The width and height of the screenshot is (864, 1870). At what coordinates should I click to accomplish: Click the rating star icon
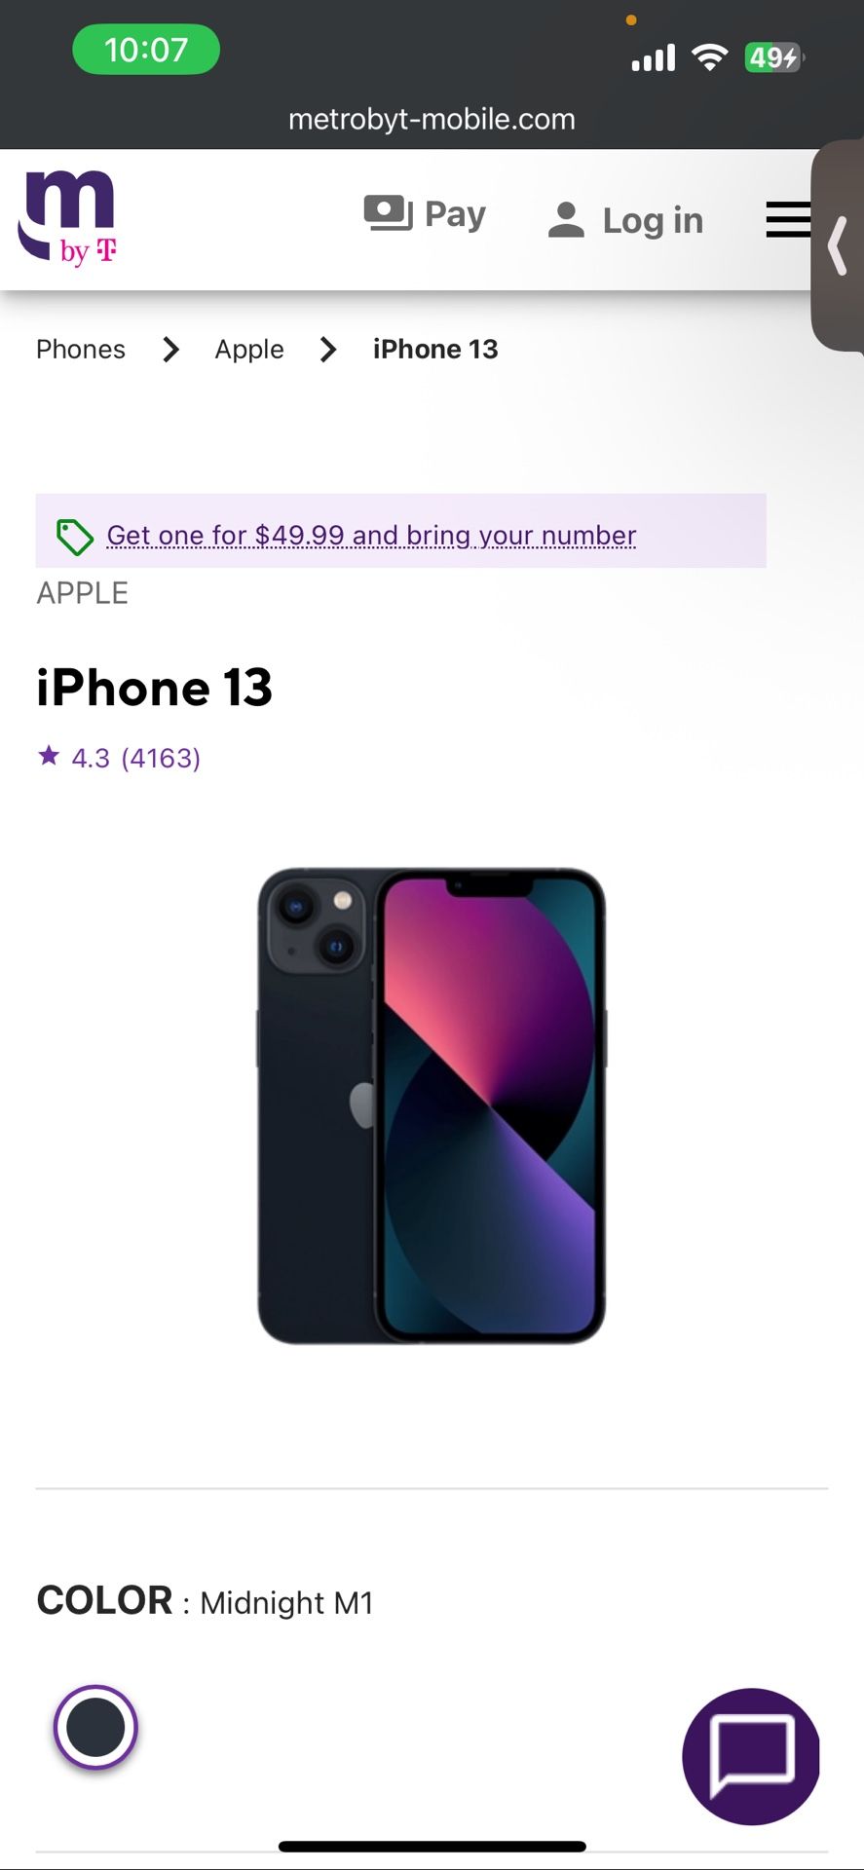click(x=49, y=756)
